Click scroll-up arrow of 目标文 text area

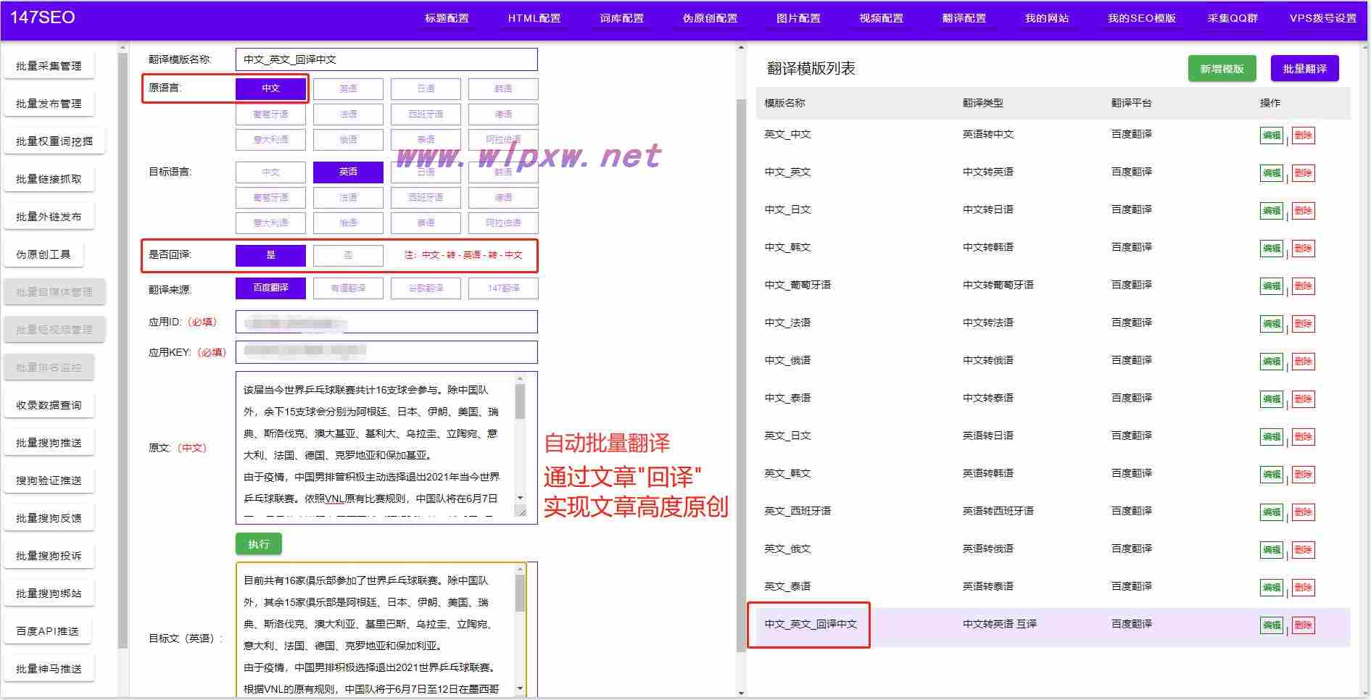pos(520,570)
